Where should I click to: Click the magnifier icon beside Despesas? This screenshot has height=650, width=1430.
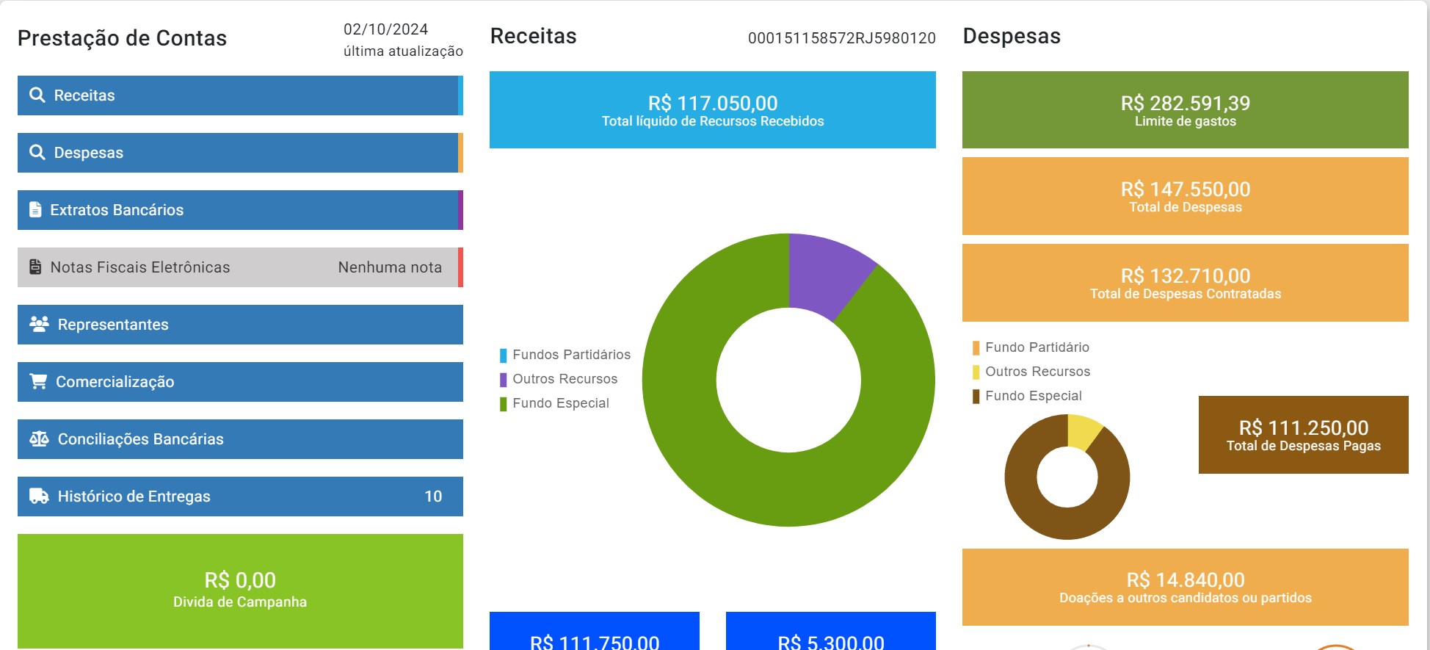pyautogui.click(x=37, y=153)
